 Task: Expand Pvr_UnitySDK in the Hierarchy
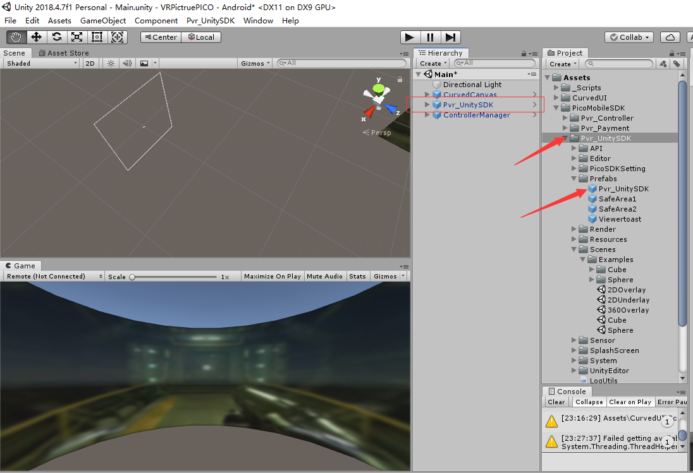pyautogui.click(x=427, y=104)
